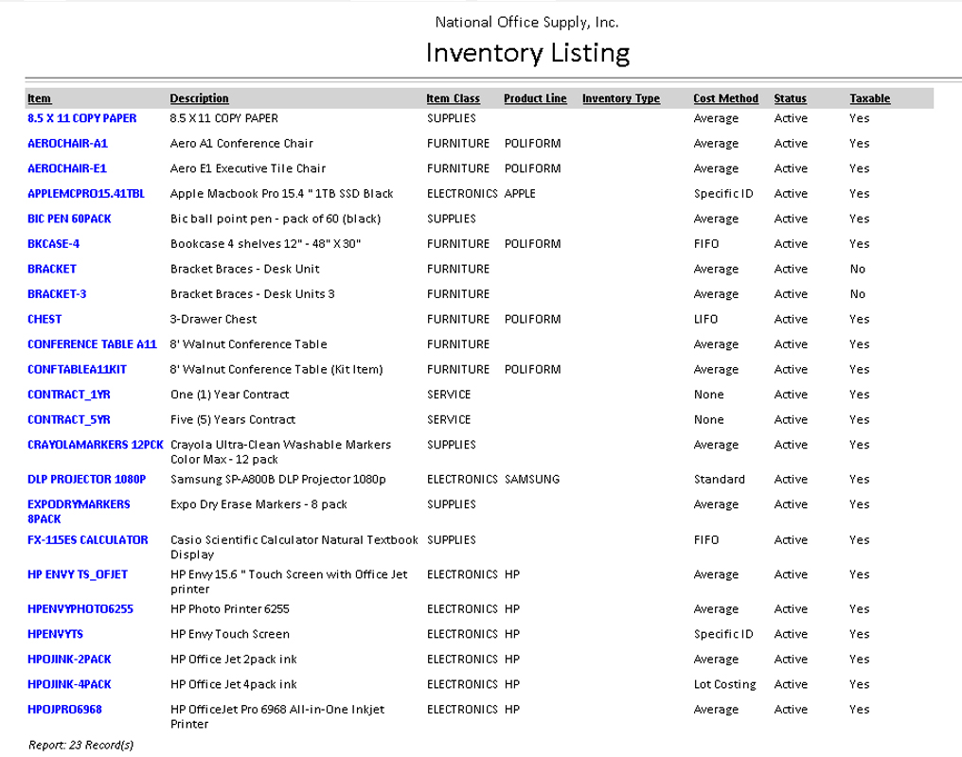This screenshot has height=757, width=962.
Task: Open the BRACKET-3 item link
Action: click(57, 294)
